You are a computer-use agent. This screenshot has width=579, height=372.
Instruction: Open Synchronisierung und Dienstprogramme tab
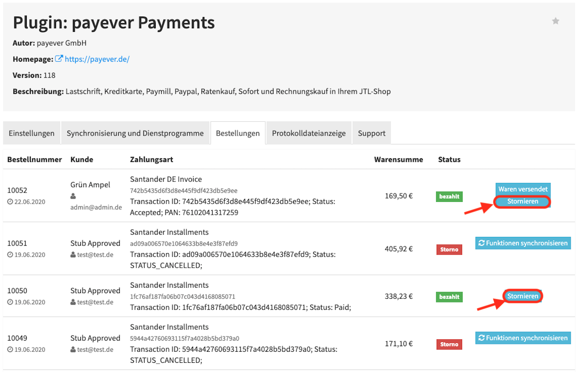pos(135,133)
